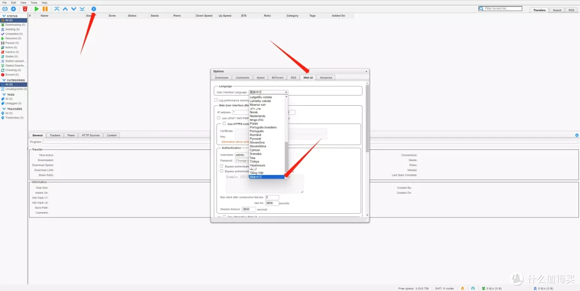This screenshot has width=580, height=291.
Task: Click the green Resume play icon
Action: point(37,9)
